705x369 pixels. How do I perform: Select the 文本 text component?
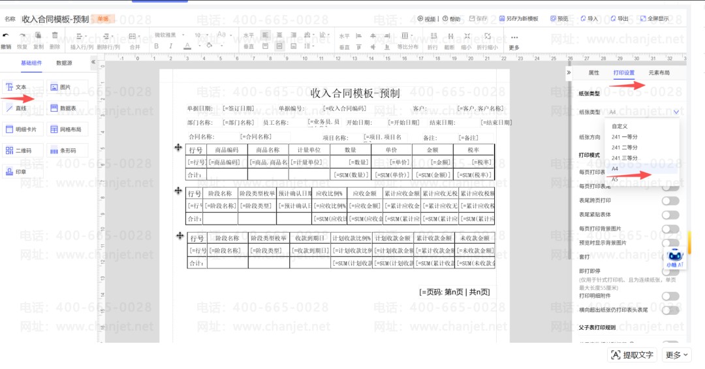pos(22,87)
